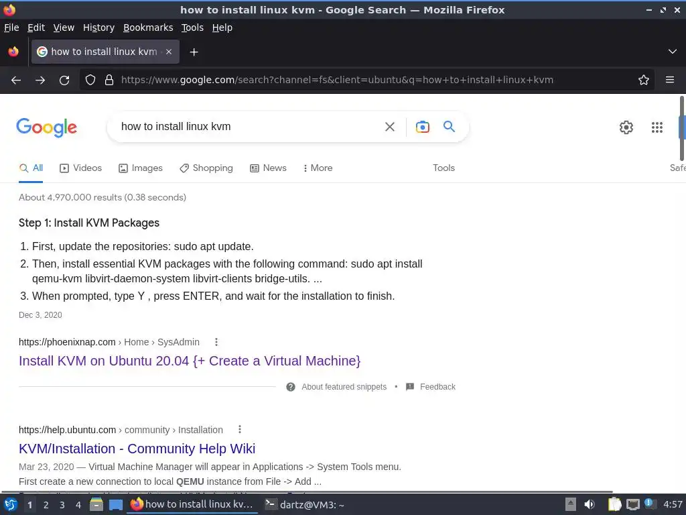686x515 pixels.
Task: Open a new tab with plus button
Action: [194, 52]
